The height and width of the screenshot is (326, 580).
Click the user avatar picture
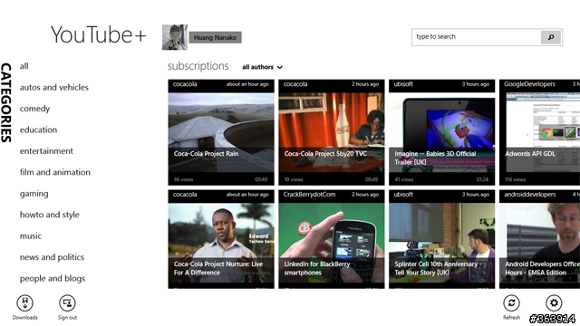coord(175,37)
